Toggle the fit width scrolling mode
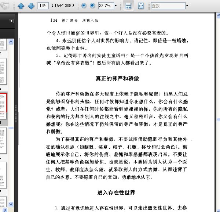 point(128,6)
